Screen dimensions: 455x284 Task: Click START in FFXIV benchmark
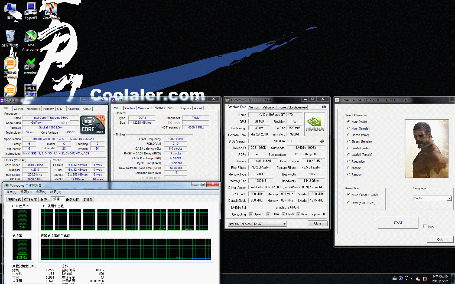point(398,223)
